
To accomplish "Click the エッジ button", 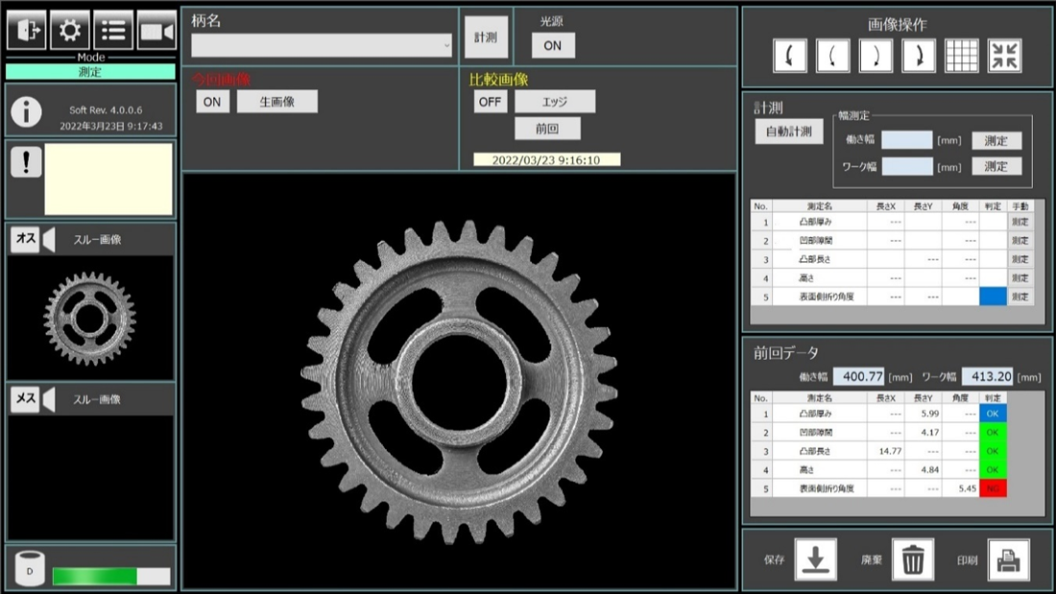I will point(554,102).
